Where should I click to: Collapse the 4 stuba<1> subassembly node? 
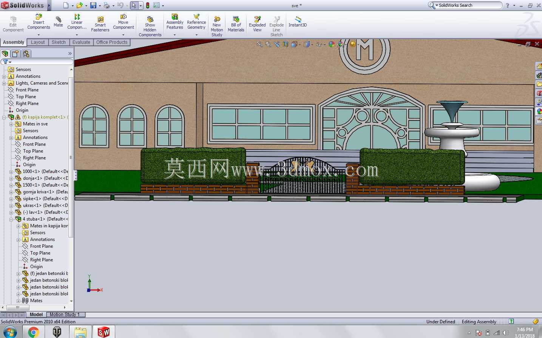[11, 219]
